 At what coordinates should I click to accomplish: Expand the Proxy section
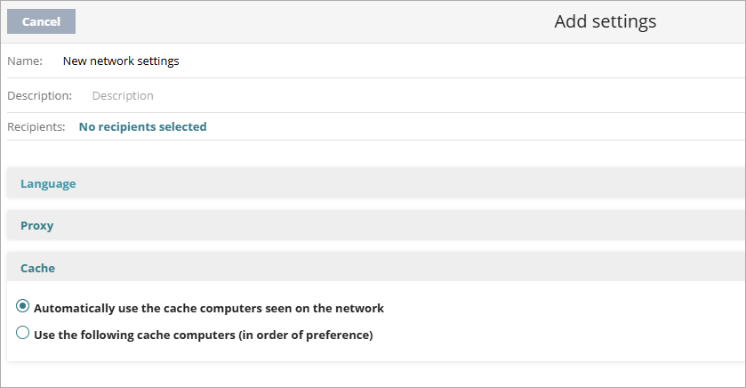click(x=37, y=225)
